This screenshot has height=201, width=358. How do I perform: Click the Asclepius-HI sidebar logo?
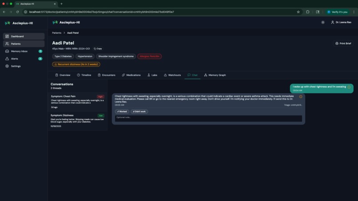pyautogui.click(x=19, y=23)
